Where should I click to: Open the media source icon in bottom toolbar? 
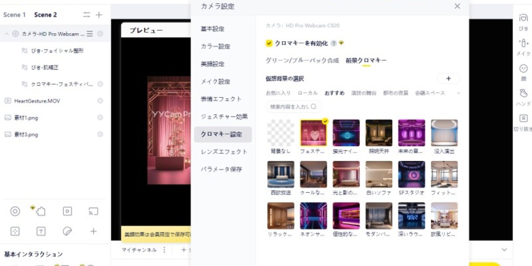coord(67,211)
